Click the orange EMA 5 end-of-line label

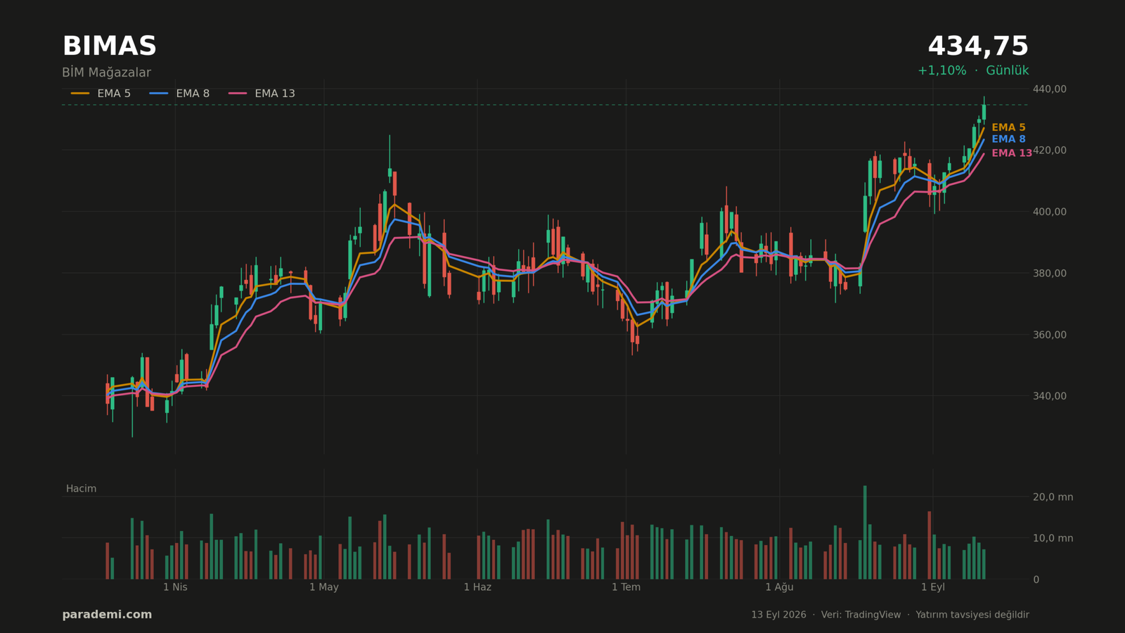1008,127
